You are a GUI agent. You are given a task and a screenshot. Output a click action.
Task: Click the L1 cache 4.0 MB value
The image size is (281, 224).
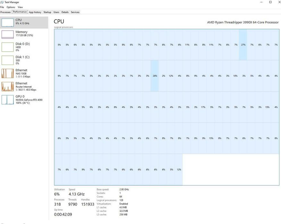123,207
